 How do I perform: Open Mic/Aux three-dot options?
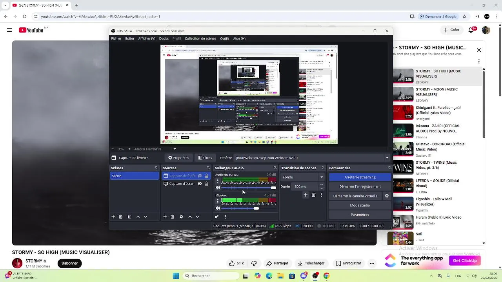218,201
